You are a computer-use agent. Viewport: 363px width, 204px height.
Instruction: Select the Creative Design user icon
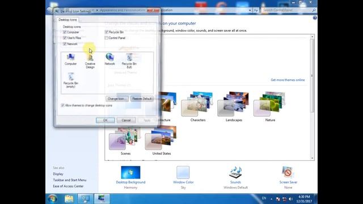[x=90, y=61]
